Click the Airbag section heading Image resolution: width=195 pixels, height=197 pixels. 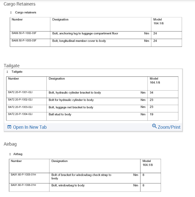[x=10, y=144]
